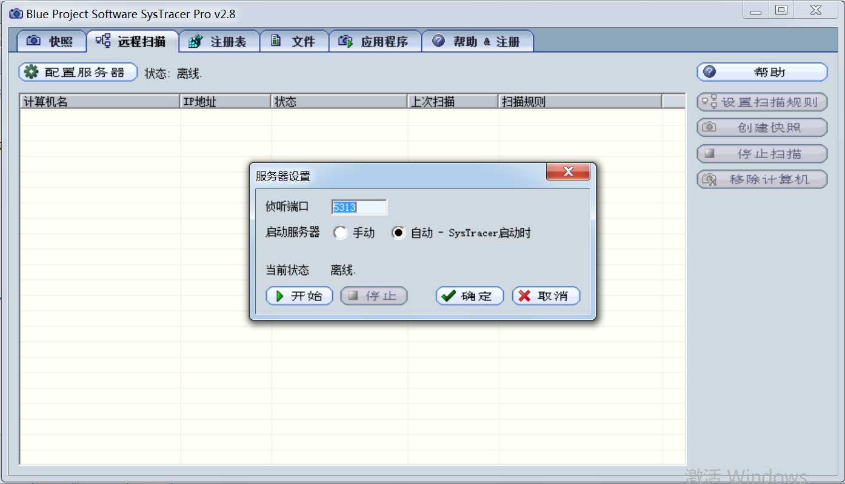The width and height of the screenshot is (845, 484).
Task: Click the 状态: 离线 text near toolbar
Action: click(173, 73)
